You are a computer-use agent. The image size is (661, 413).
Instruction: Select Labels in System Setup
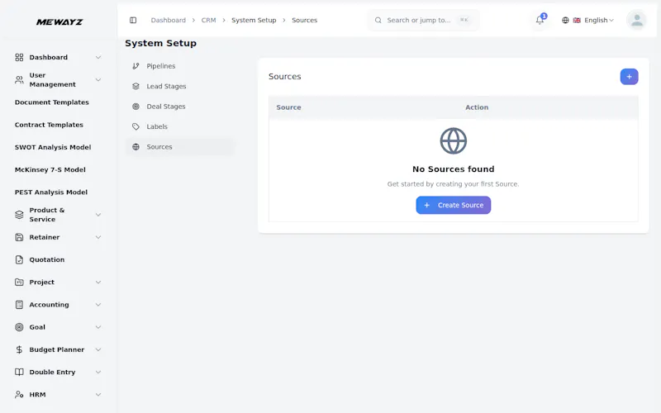pos(179,127)
